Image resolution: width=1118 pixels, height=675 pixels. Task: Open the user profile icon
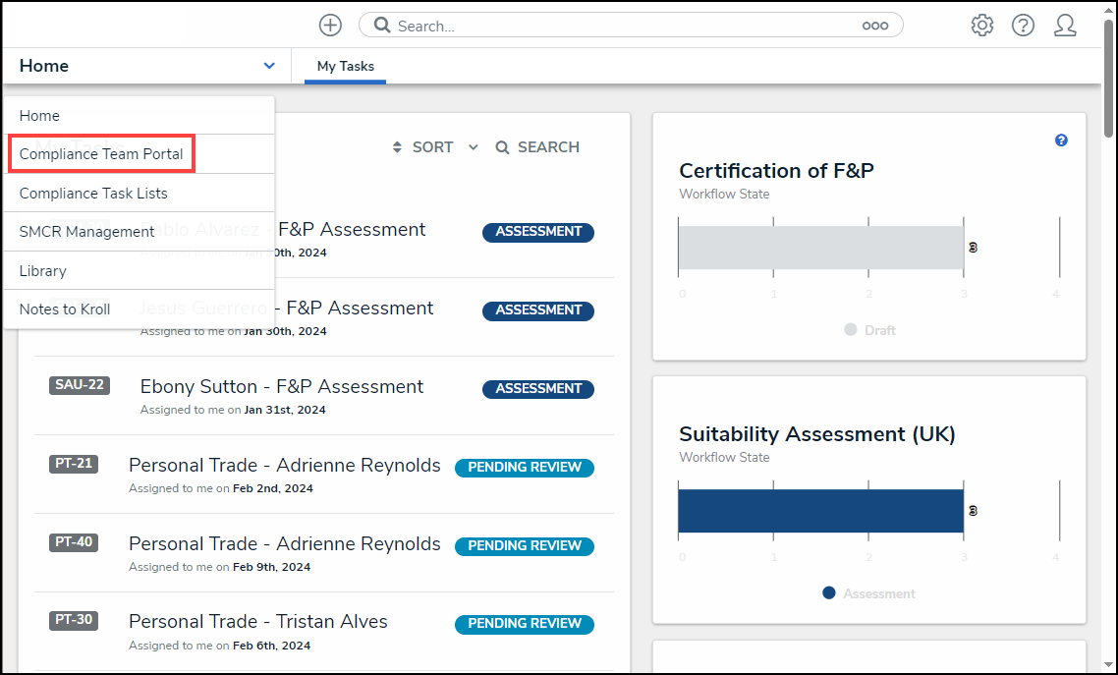point(1065,25)
